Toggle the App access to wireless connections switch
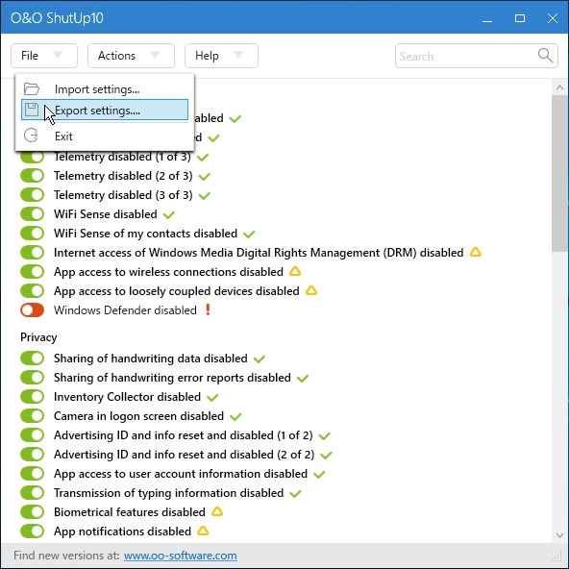The width and height of the screenshot is (569, 569). 32,272
